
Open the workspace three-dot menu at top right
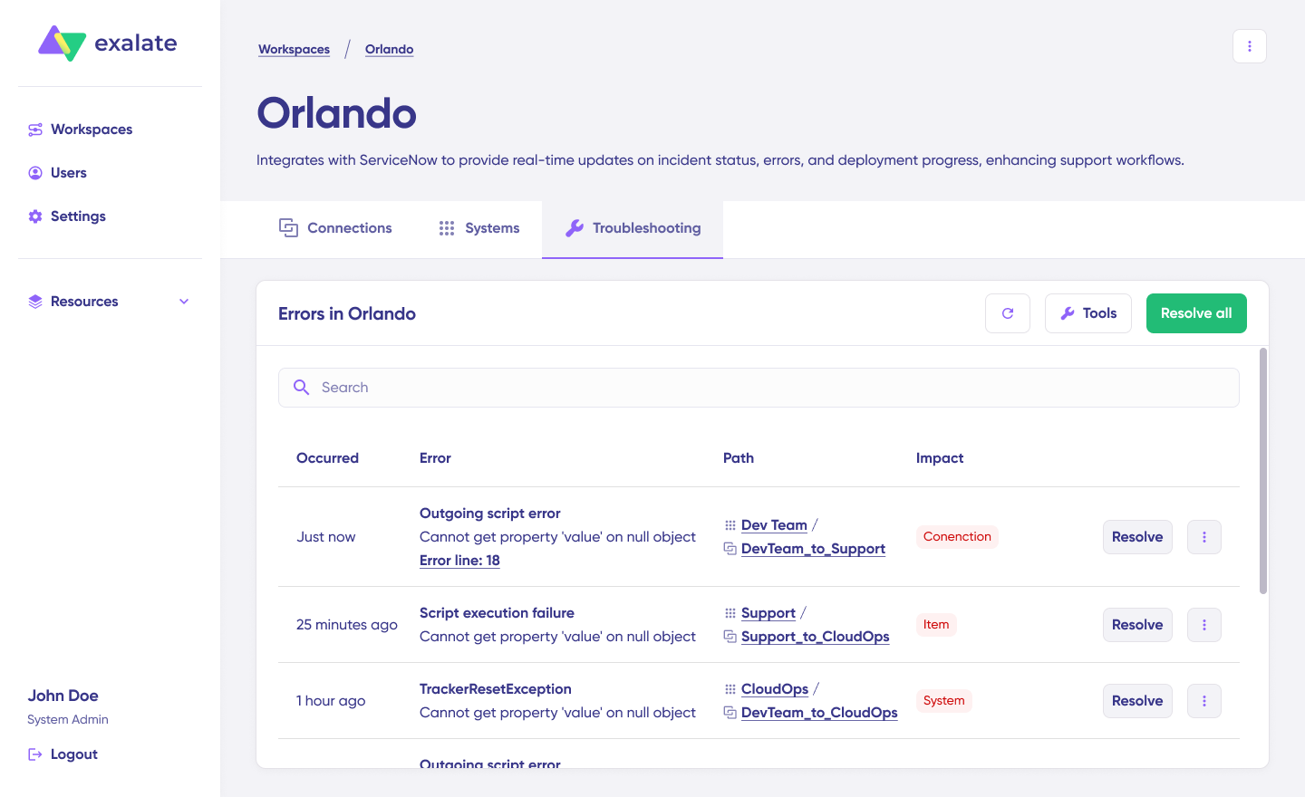pos(1250,46)
